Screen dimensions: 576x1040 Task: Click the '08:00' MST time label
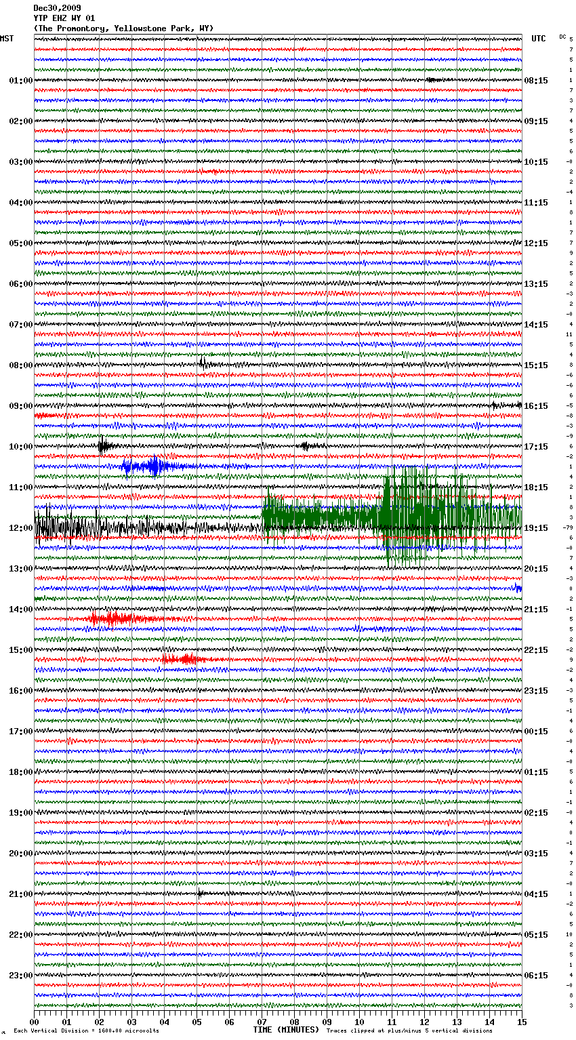(21, 365)
